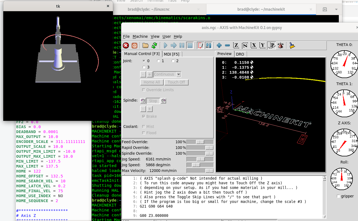Select Joint 0 radio button
The height and width of the screenshot is (221, 358).
tap(144, 61)
